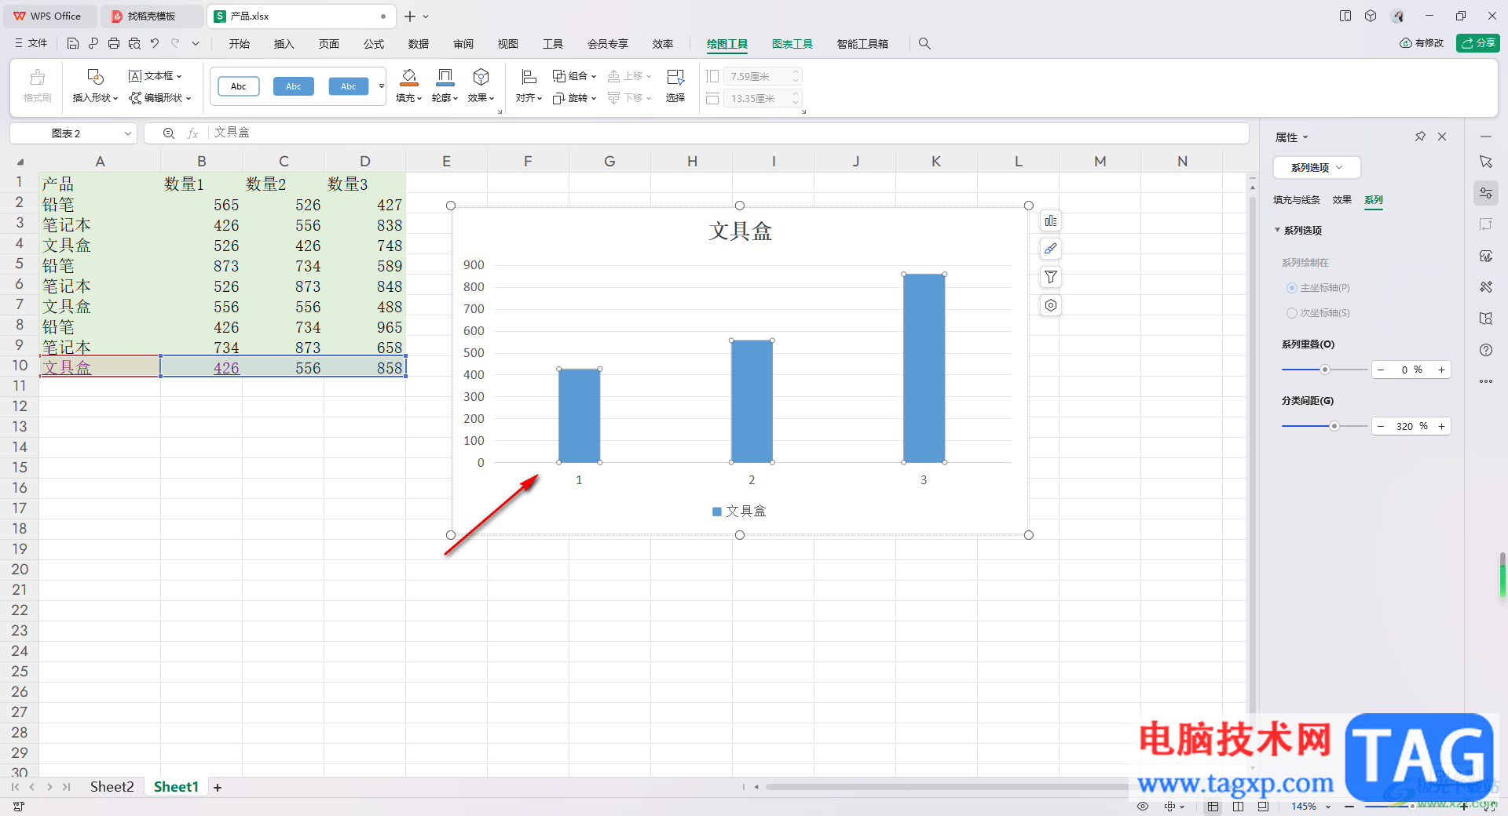Select the Secondary Axis (次坐标轴) radio button
The height and width of the screenshot is (816, 1508).
tap(1291, 313)
